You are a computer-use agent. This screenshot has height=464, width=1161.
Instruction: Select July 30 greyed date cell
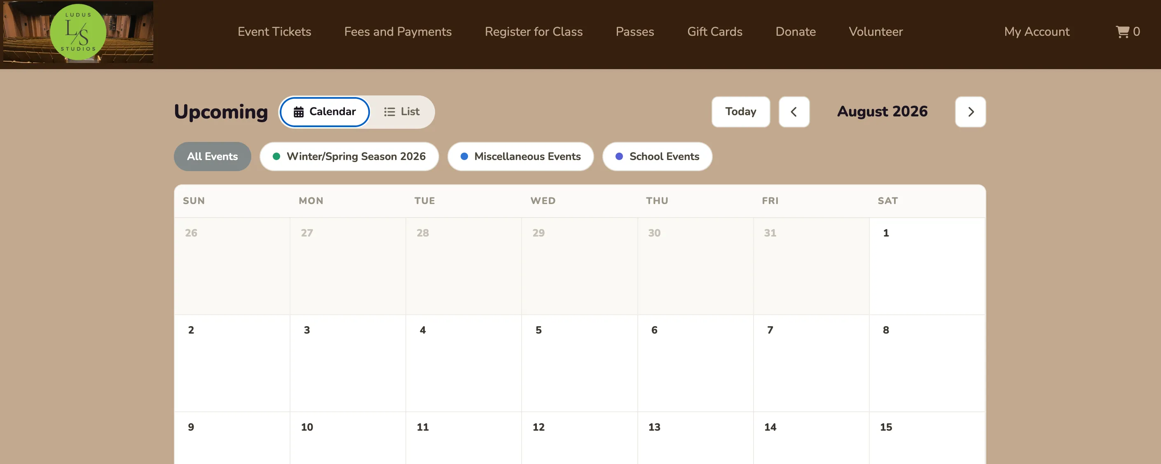point(695,266)
